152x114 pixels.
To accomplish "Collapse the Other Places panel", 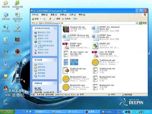I will pyautogui.click(x=55, y=60).
